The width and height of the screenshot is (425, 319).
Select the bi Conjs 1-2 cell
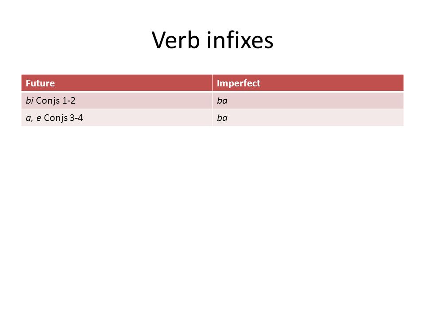tap(117, 101)
